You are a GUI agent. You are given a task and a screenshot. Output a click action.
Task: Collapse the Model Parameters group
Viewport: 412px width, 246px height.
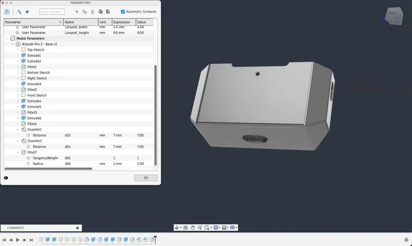point(7,38)
